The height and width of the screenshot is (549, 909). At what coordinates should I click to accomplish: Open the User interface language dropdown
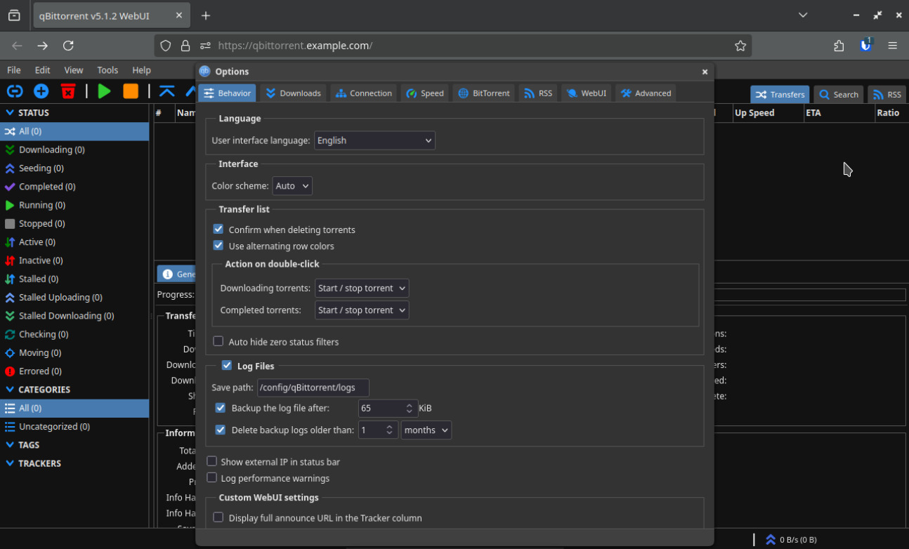374,140
